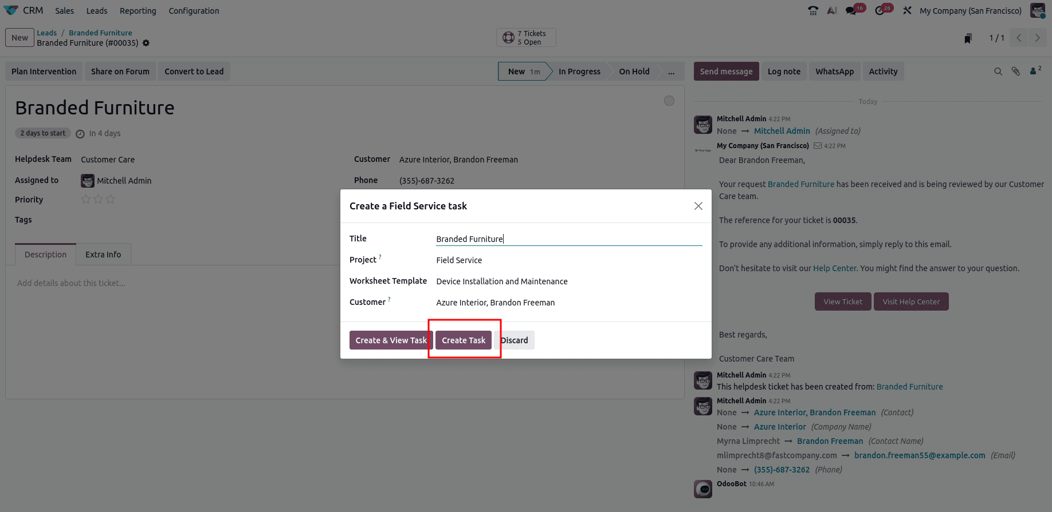
Task: Click Share on Forum button
Action: pos(120,72)
